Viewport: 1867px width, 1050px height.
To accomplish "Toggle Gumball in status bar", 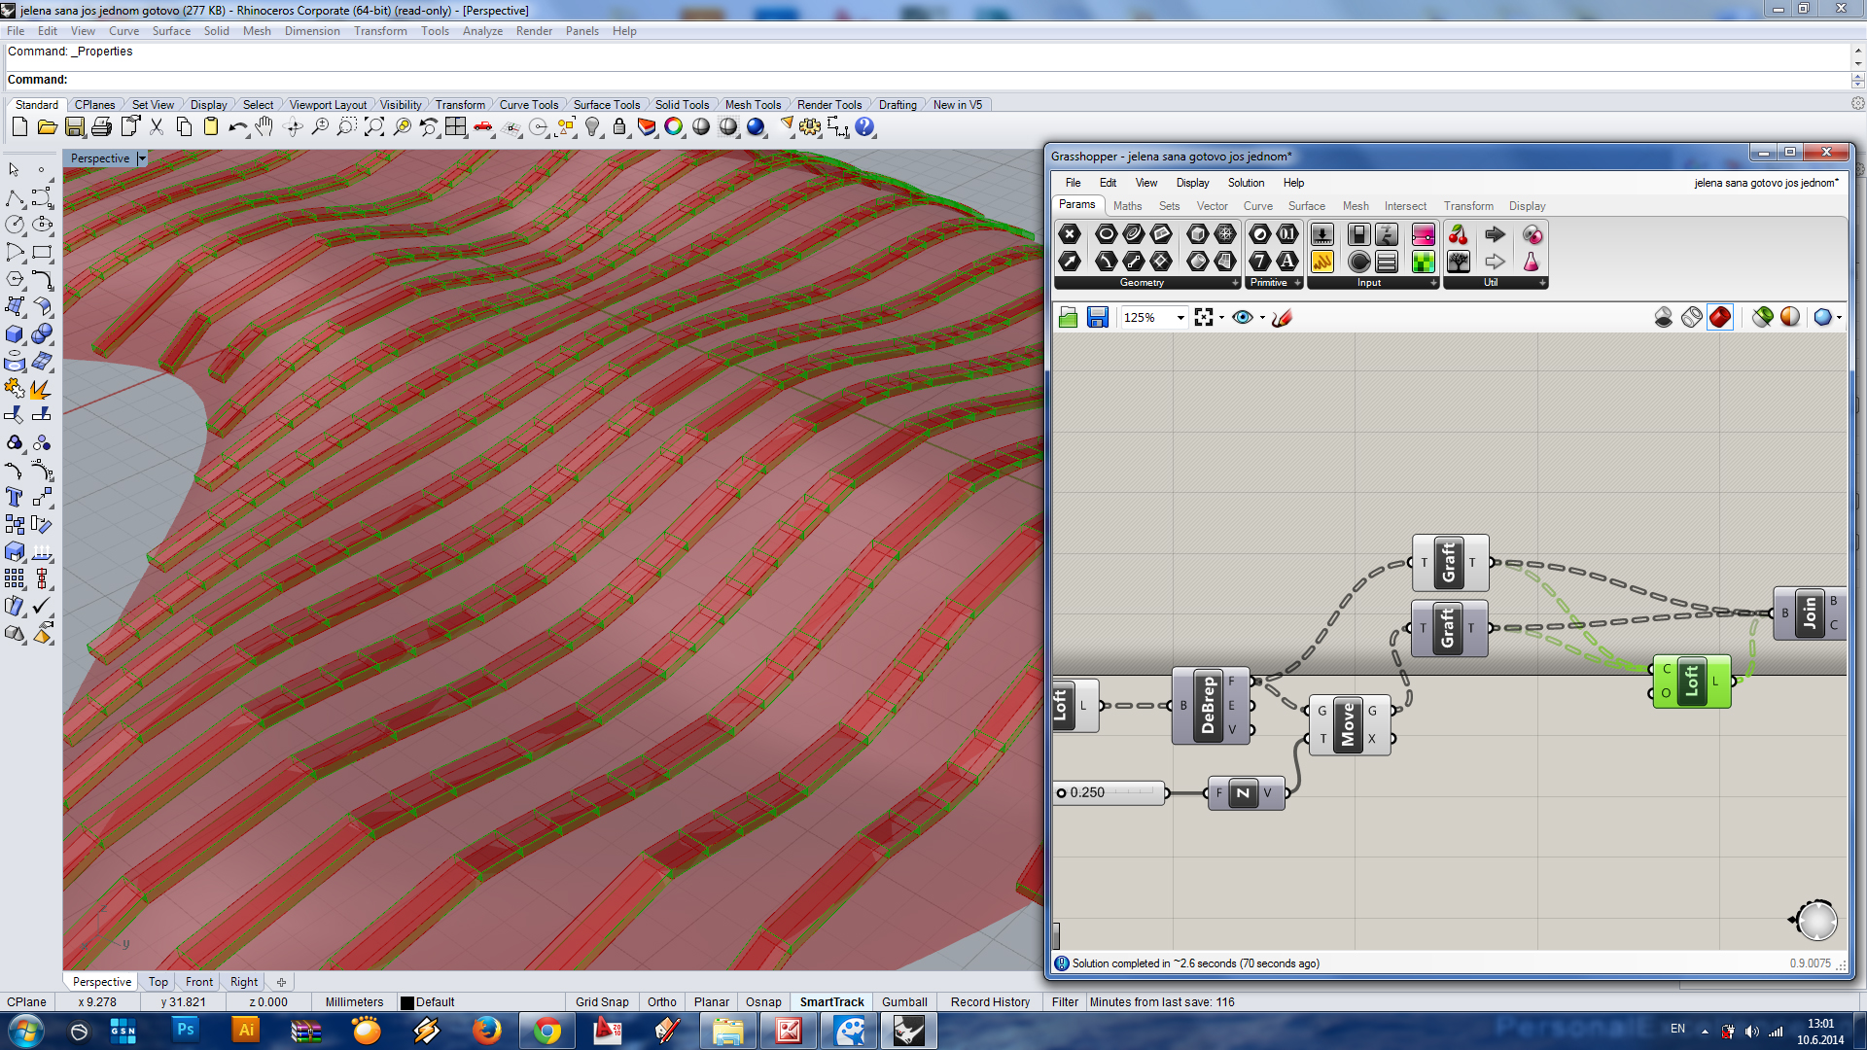I will point(904,1002).
